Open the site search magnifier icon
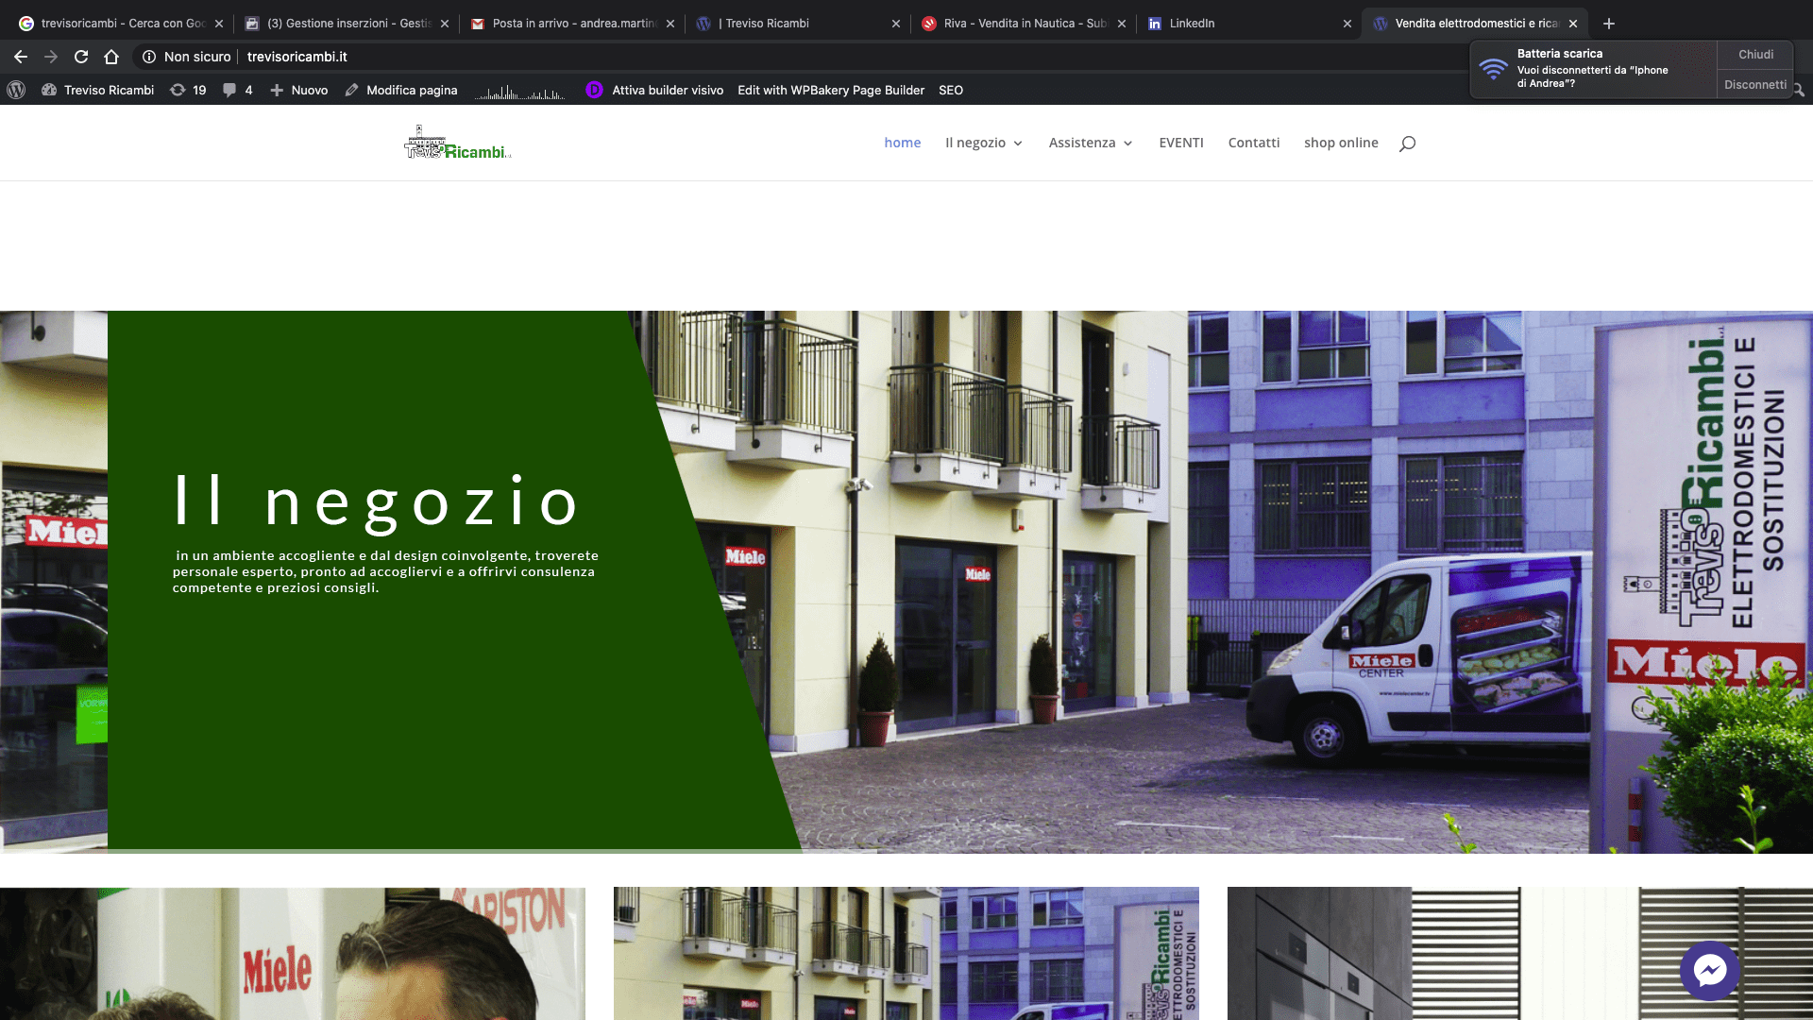 tap(1407, 144)
